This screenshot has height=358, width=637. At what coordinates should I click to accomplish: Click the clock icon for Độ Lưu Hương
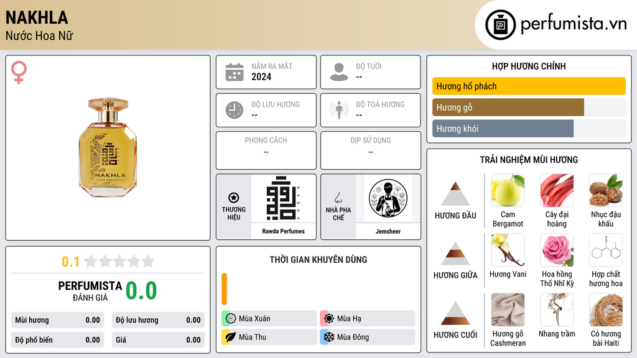(235, 110)
